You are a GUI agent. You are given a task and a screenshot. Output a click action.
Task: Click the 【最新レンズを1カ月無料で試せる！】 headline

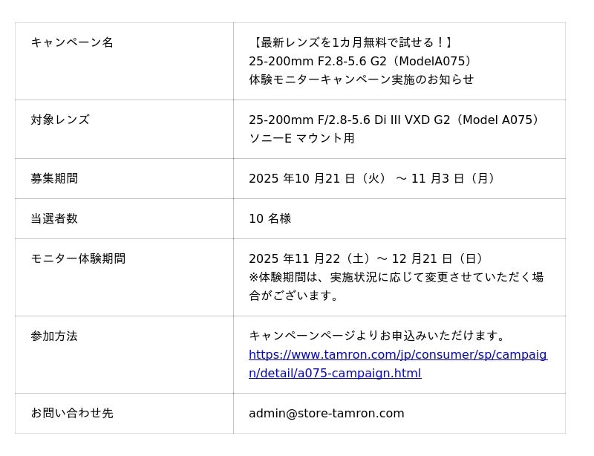[353, 42]
